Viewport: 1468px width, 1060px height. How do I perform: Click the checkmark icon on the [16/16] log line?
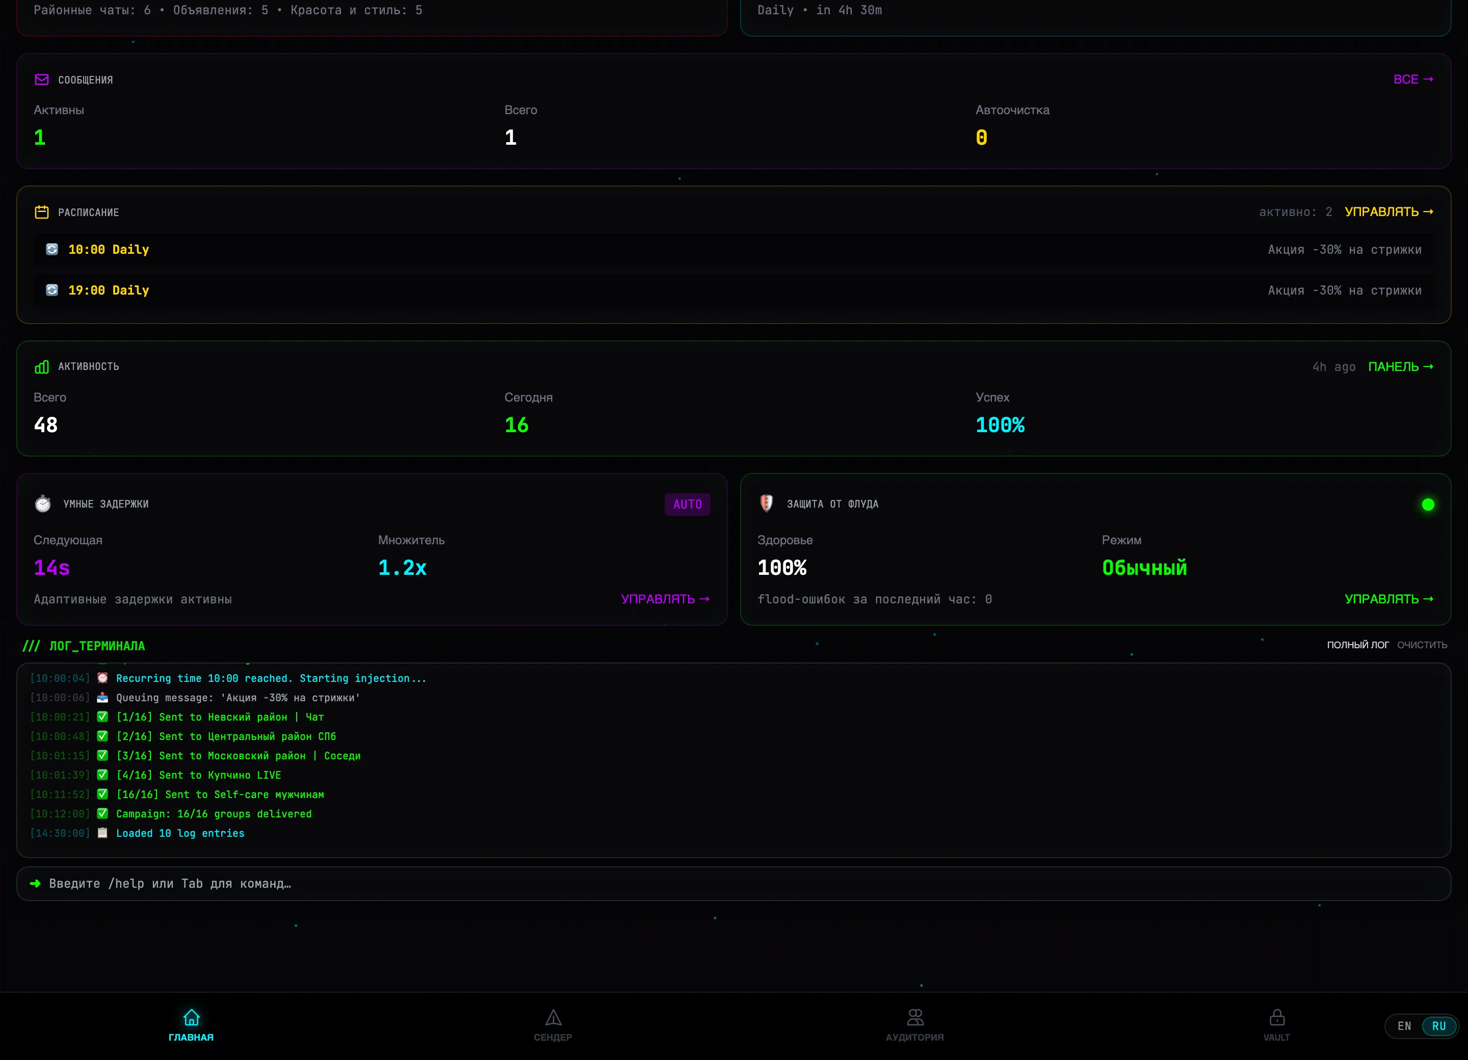pos(102,794)
